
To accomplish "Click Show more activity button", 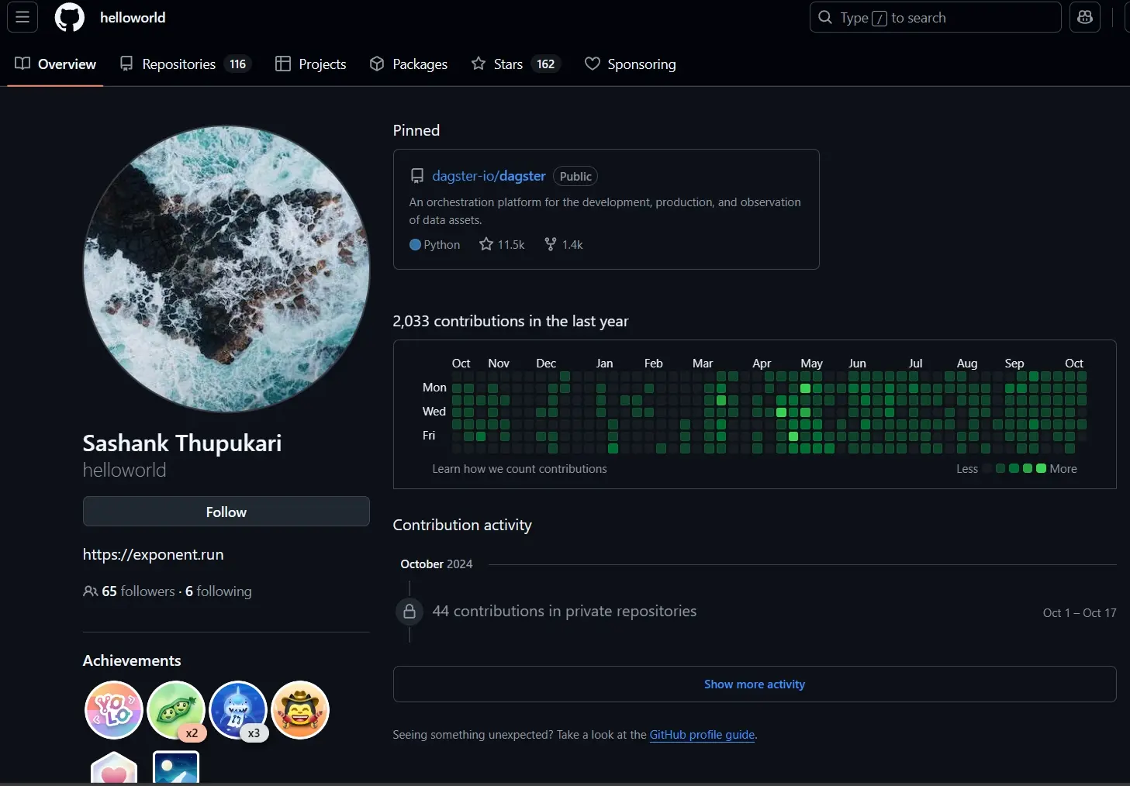I will coord(754,684).
